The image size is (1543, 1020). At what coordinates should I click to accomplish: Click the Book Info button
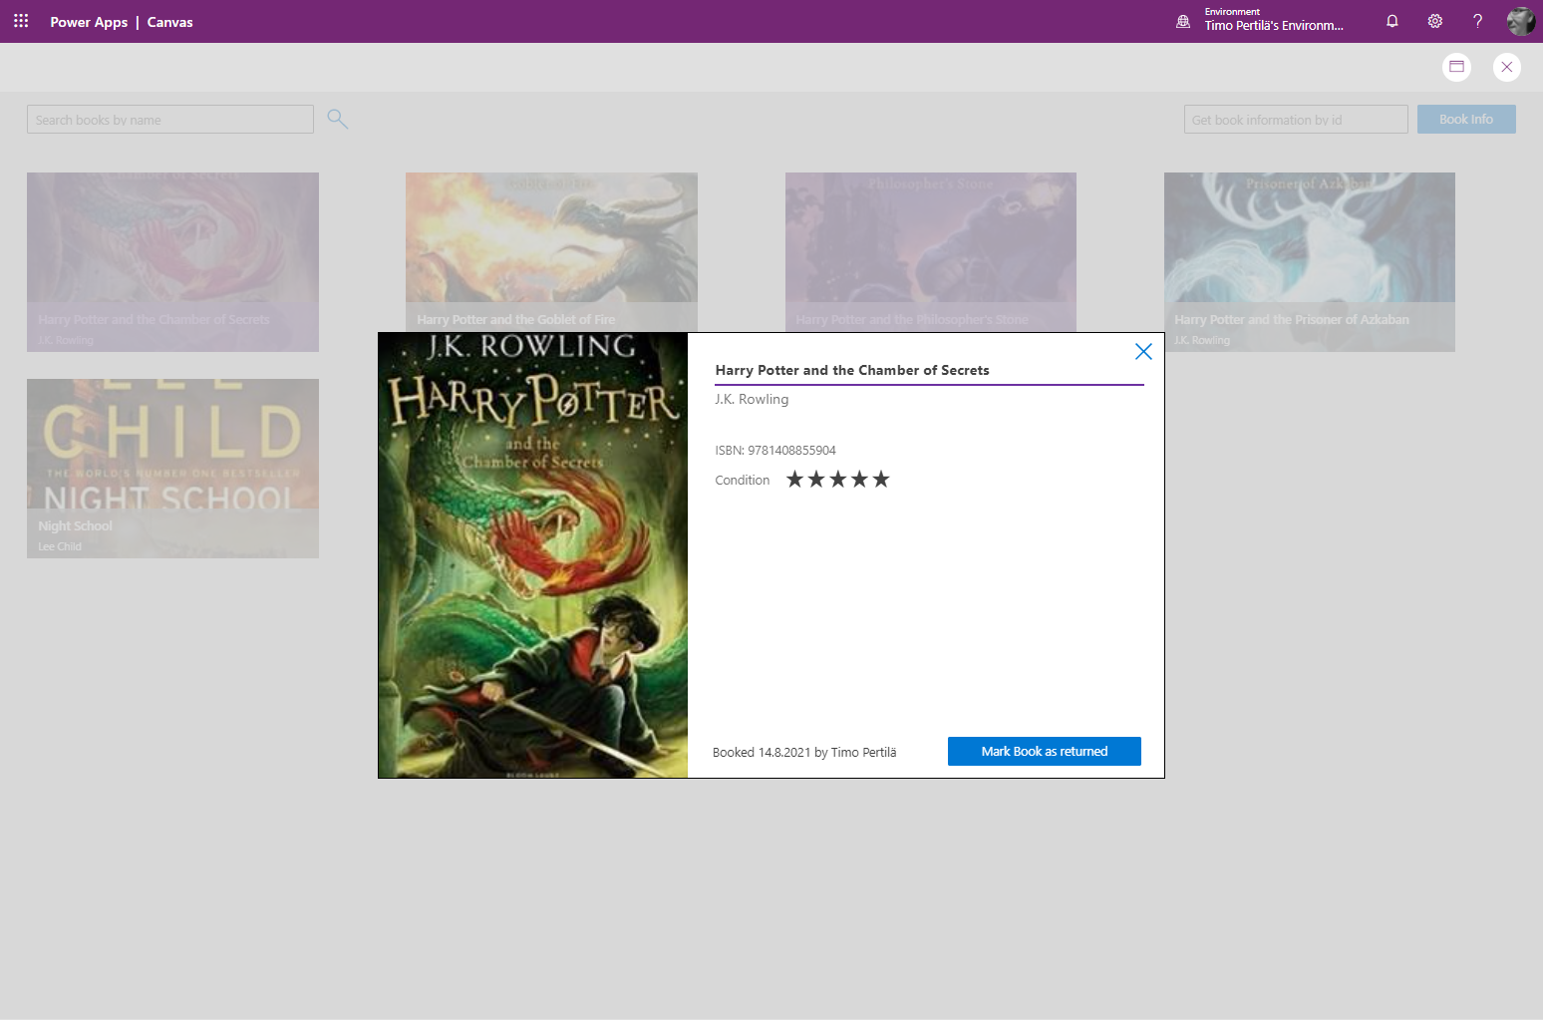pyautogui.click(x=1465, y=120)
